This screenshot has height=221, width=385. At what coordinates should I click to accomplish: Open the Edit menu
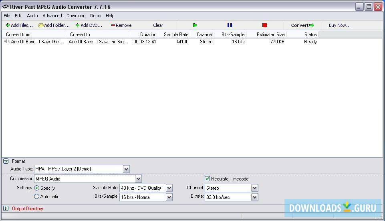(x=18, y=16)
